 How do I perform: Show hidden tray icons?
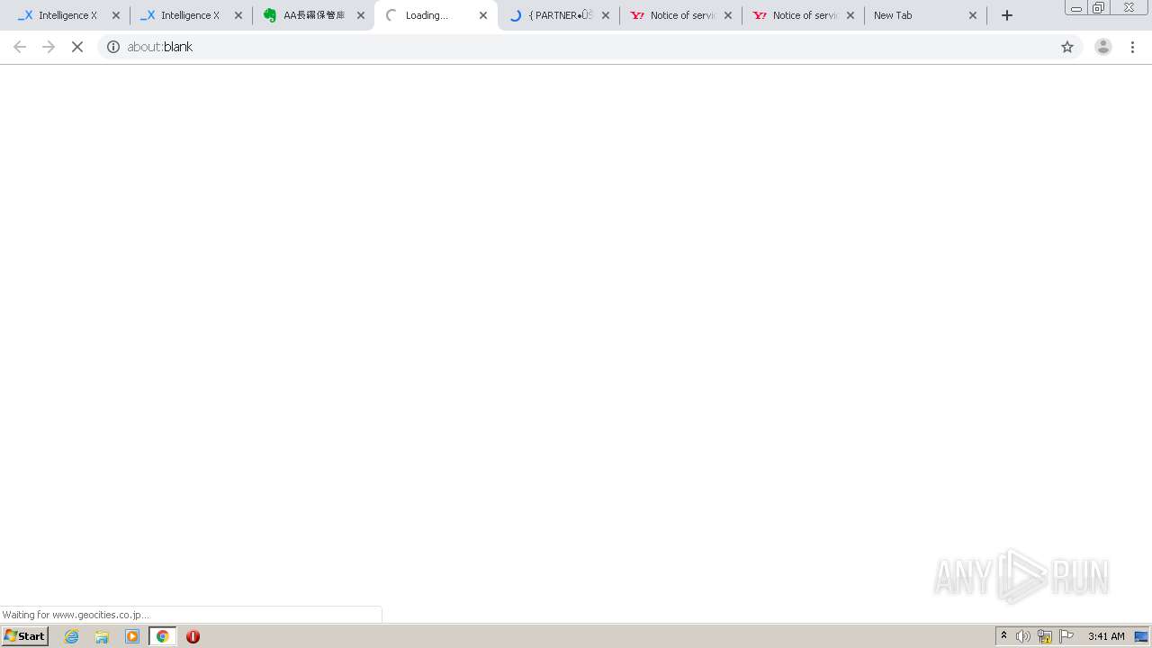1004,636
